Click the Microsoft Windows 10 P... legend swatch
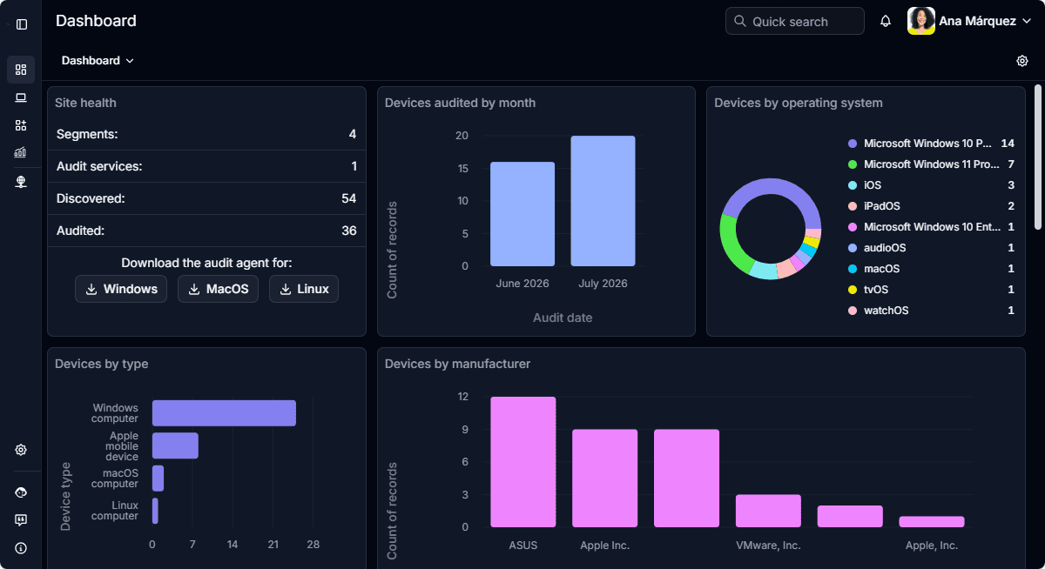 [853, 144]
